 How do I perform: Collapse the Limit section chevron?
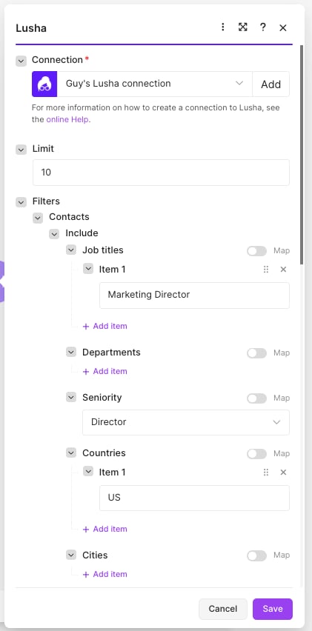pos(21,150)
